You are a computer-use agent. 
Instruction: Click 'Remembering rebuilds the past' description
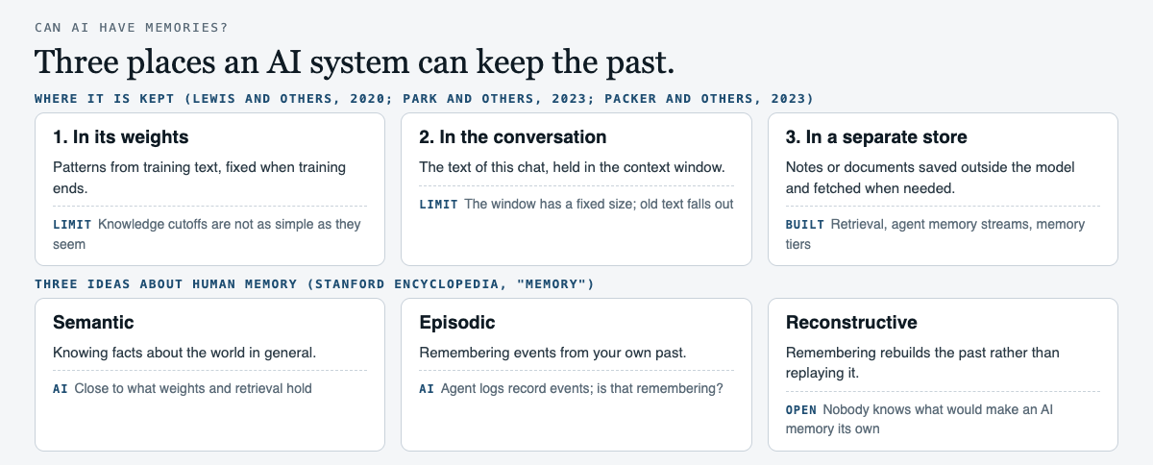tap(922, 362)
